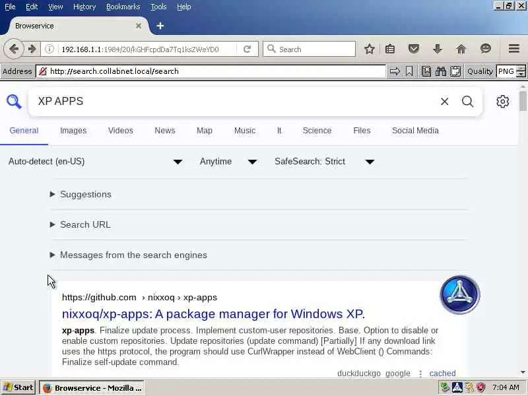Select the General tab
528x396 pixels.
24,131
